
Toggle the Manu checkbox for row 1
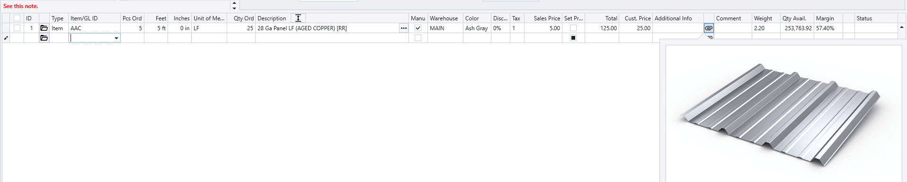coord(418,28)
